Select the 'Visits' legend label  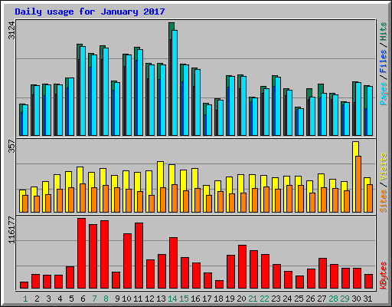[384, 167]
